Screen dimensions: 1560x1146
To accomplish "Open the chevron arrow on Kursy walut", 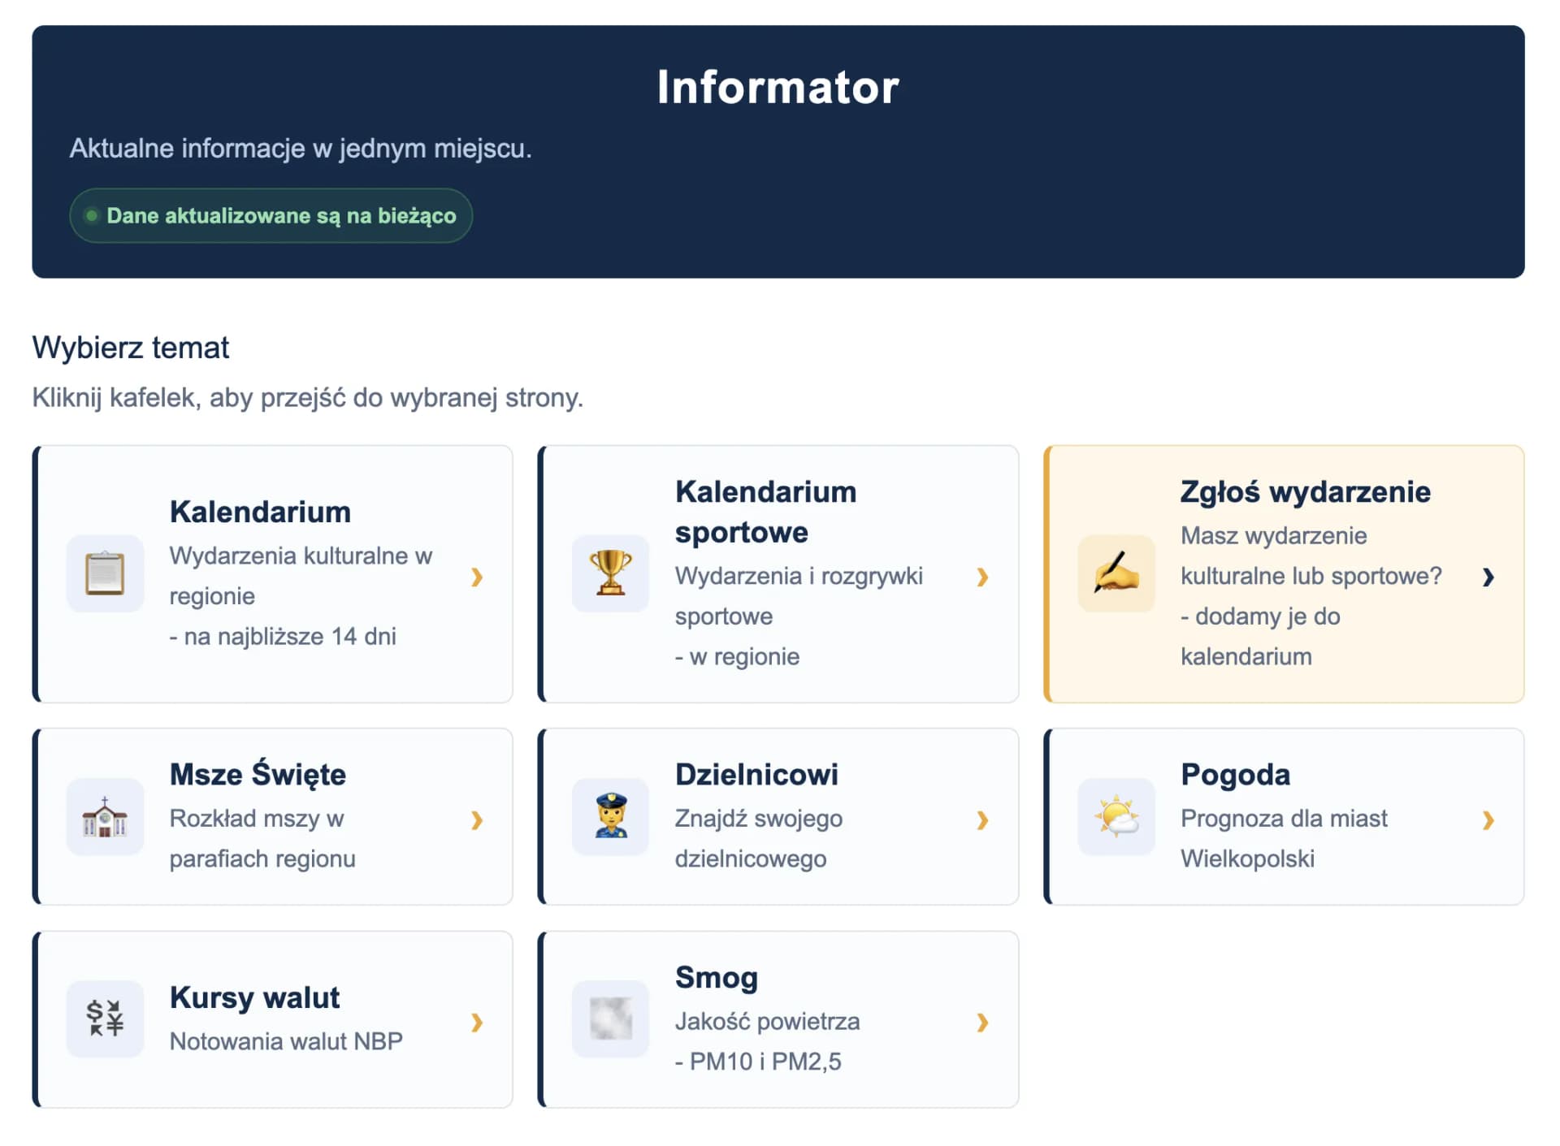I will click(x=478, y=1022).
